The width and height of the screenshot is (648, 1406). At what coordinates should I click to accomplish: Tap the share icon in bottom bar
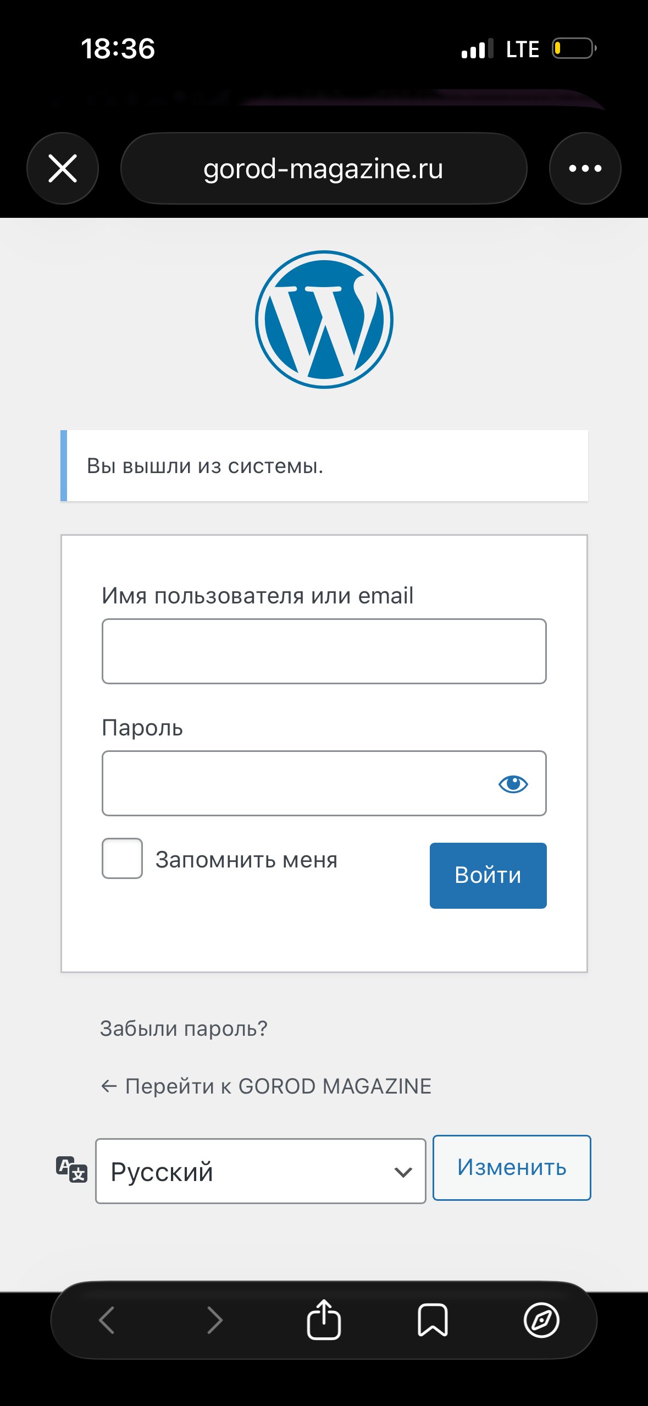click(x=324, y=1320)
